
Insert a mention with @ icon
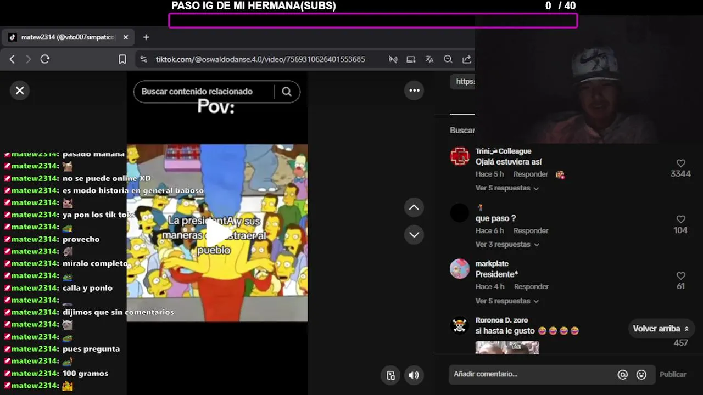(622, 375)
